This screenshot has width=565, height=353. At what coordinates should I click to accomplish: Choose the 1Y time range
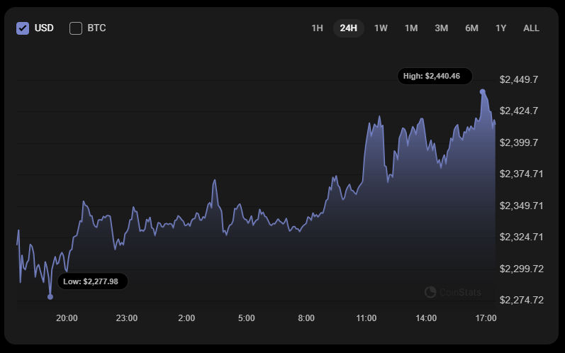tap(500, 28)
